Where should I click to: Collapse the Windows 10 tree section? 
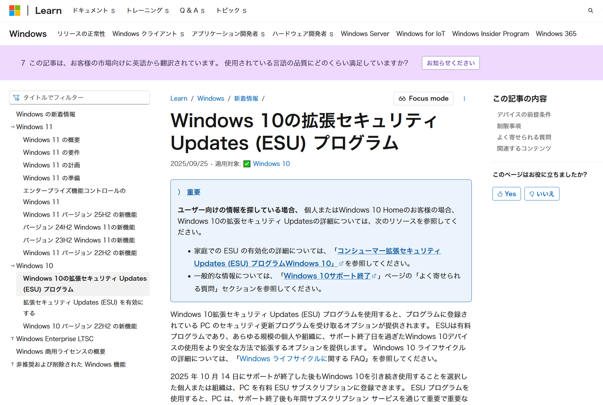[x=12, y=266]
